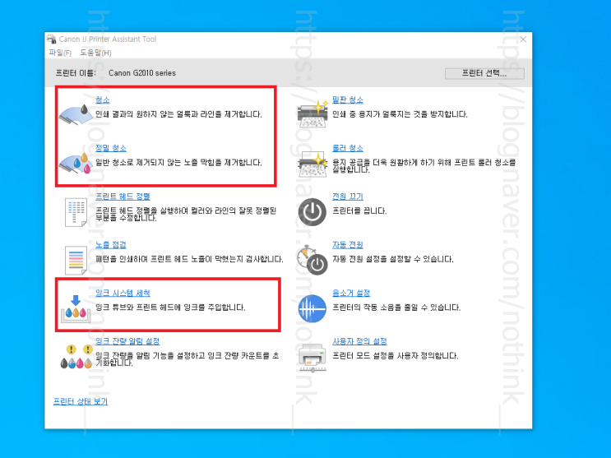This screenshot has width=611, height=458.
Task: Click the 밑판 청소 bottom plate icon
Action: pos(312,113)
